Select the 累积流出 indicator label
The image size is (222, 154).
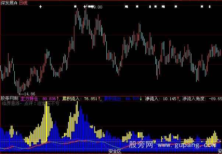click(x=113, y=99)
